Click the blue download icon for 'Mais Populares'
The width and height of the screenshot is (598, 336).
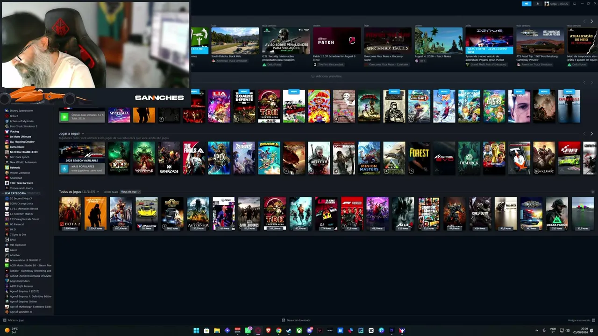pyautogui.click(x=64, y=168)
